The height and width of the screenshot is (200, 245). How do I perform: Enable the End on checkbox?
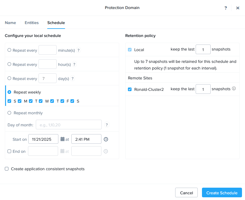pos(9,151)
